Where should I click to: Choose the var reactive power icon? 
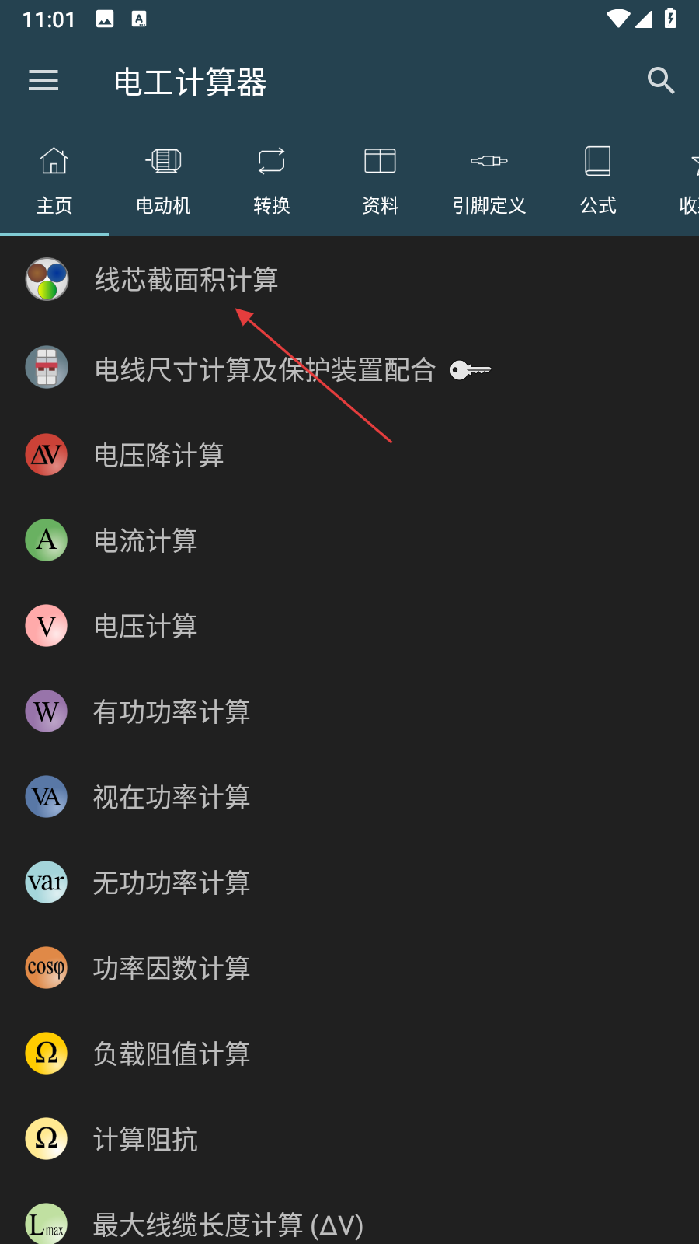(x=47, y=882)
